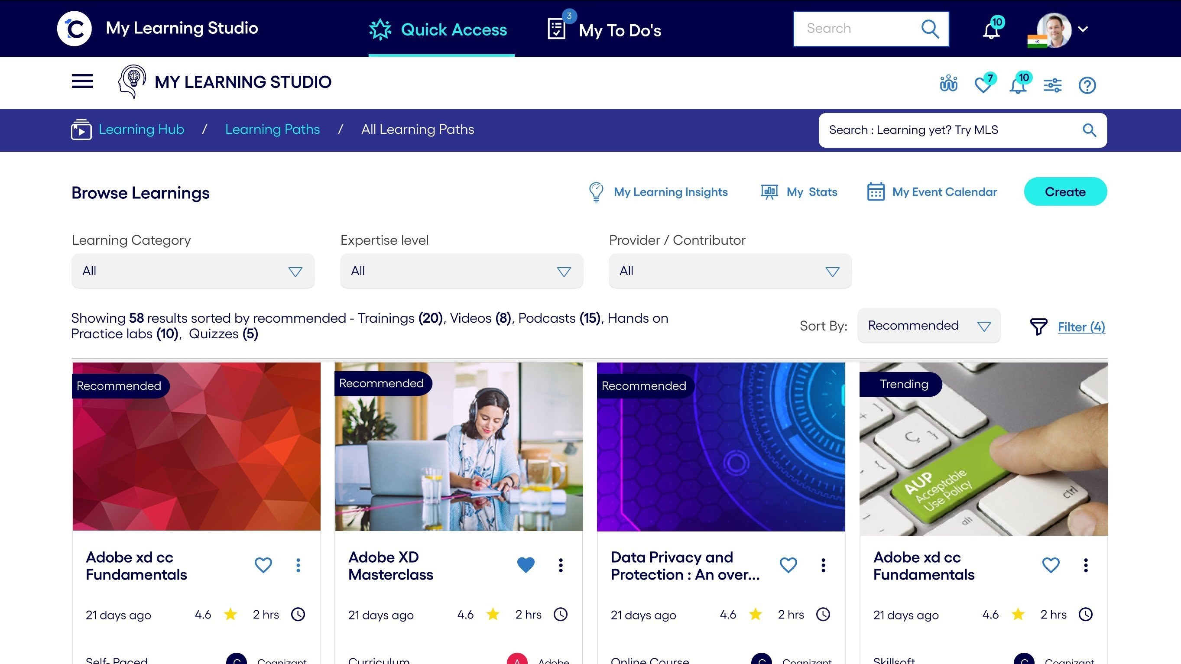Click the Adobe XD Masterclass title
The width and height of the screenshot is (1181, 664).
click(391, 566)
